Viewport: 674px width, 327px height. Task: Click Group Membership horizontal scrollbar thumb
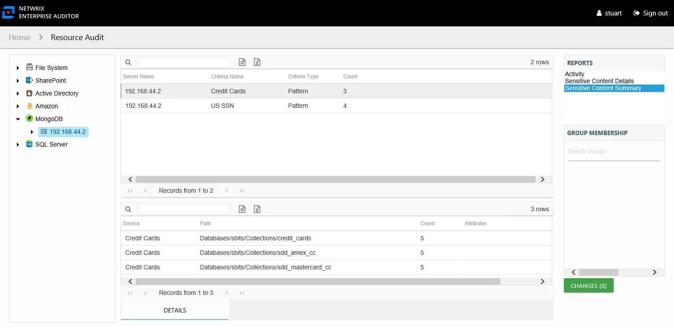599,272
